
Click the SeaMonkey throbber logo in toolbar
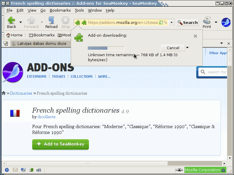tap(226, 22)
